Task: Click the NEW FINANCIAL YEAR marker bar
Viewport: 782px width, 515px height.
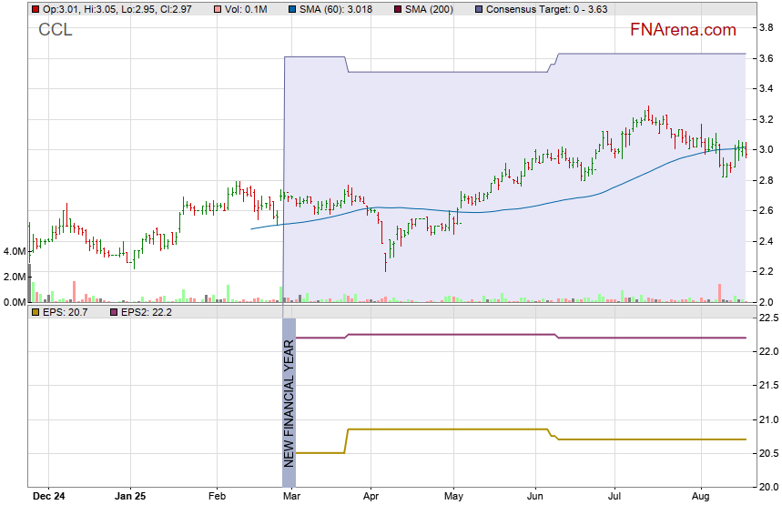Action: pyautogui.click(x=289, y=405)
